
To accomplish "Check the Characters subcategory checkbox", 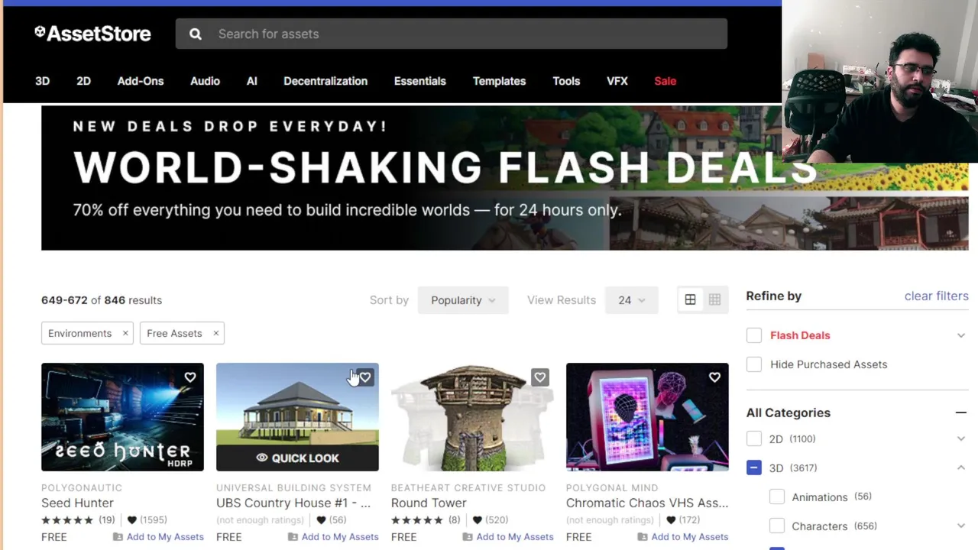I will tap(777, 526).
